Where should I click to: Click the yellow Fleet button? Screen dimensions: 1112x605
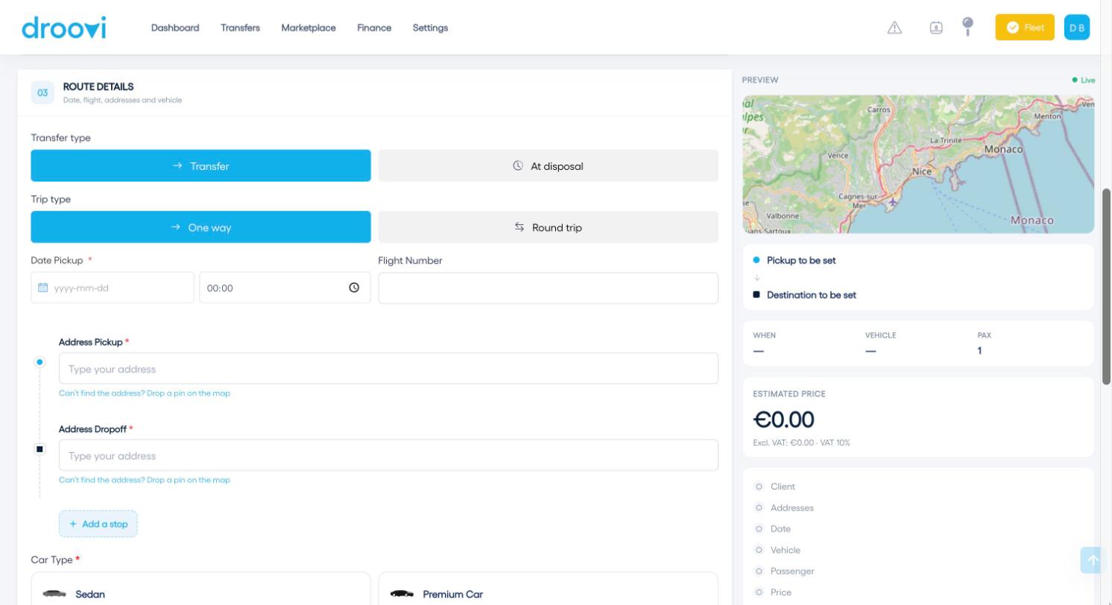[x=1025, y=28]
